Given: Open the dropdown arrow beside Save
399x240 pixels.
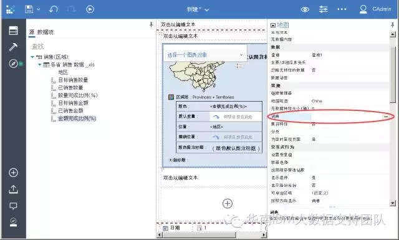Looking at the screenshot, I should (39, 9).
